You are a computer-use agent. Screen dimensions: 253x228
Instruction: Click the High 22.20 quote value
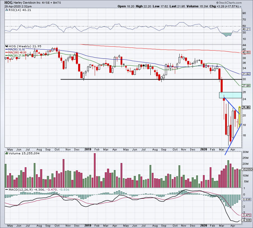(x=143, y=6)
